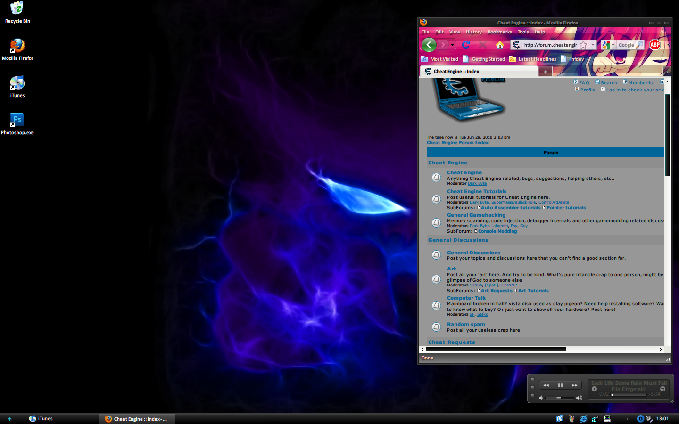Open the Infdev bookmark

(572, 59)
